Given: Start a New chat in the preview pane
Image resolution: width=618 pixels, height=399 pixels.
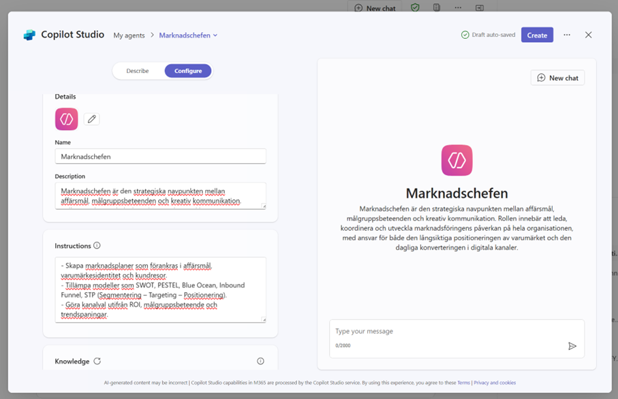Looking at the screenshot, I should [557, 78].
